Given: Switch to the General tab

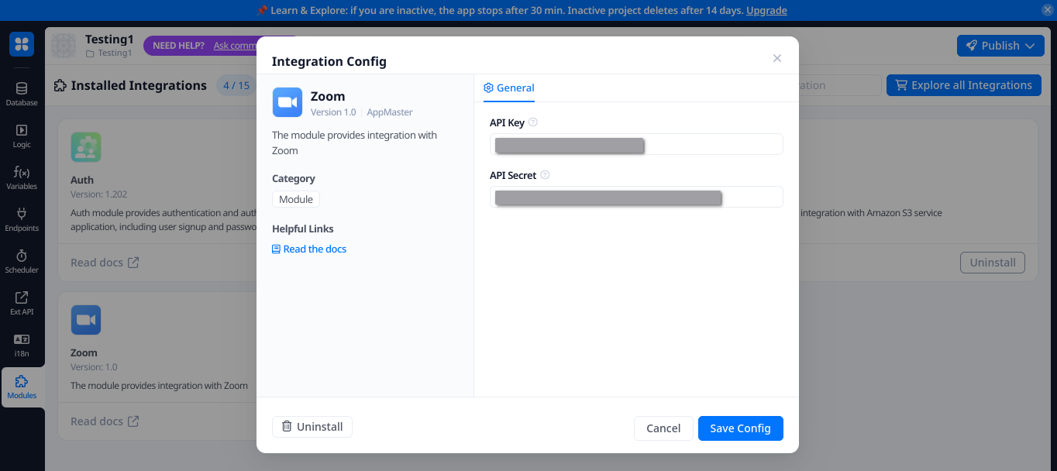Looking at the screenshot, I should pyautogui.click(x=509, y=88).
